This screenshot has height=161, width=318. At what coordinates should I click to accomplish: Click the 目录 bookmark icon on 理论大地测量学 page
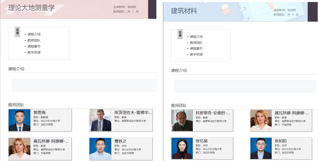pyautogui.click(x=17, y=31)
